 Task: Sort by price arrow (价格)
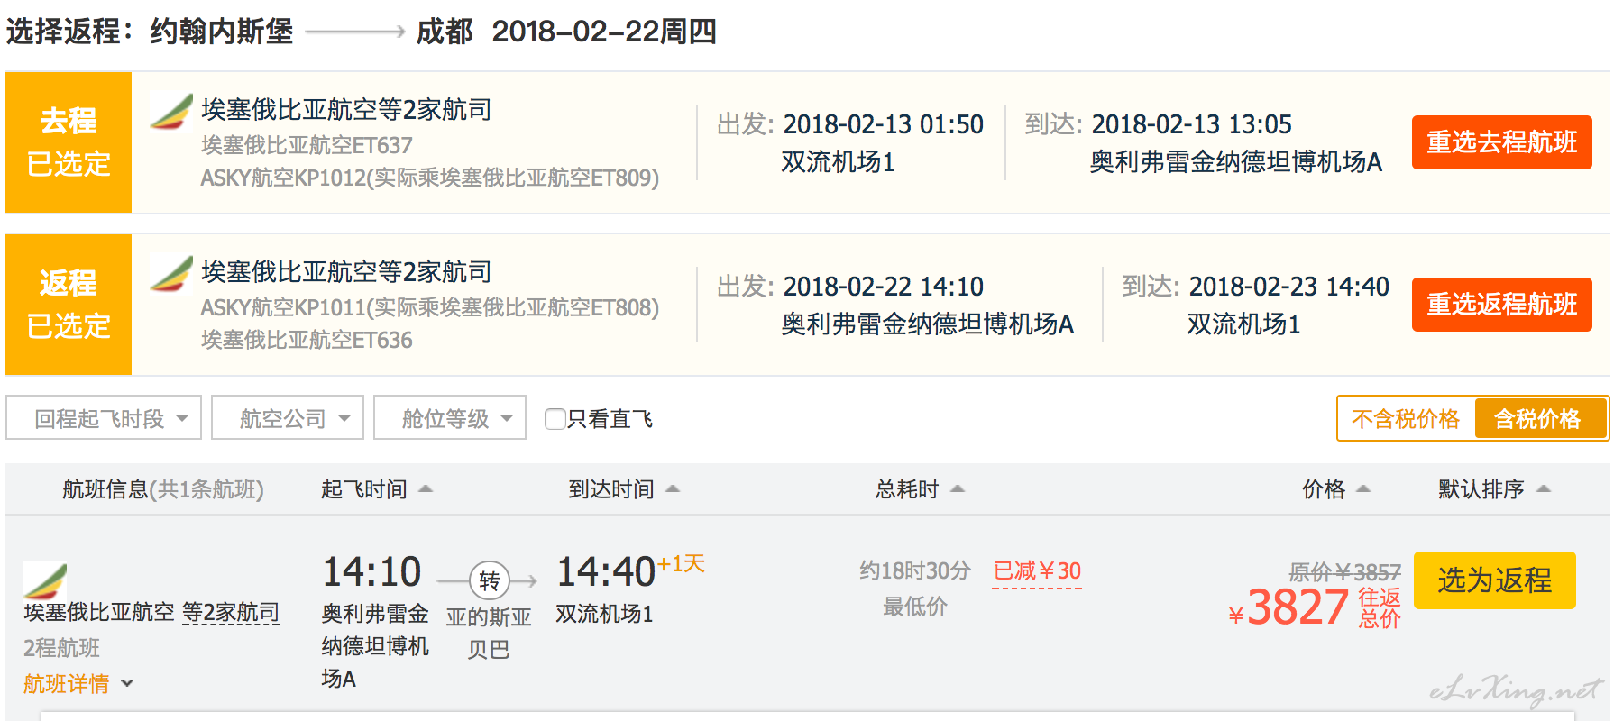(1363, 489)
